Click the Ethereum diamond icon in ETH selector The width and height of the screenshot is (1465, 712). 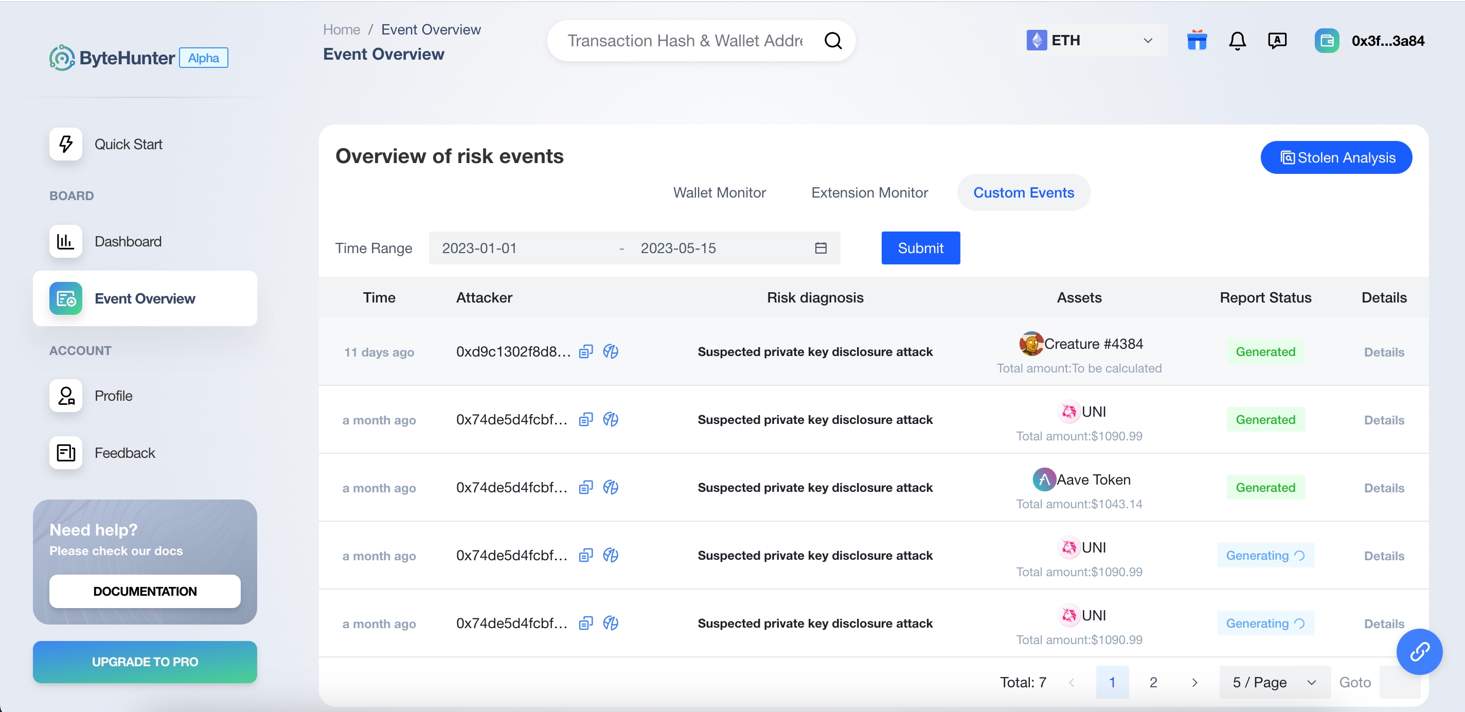tap(1036, 40)
